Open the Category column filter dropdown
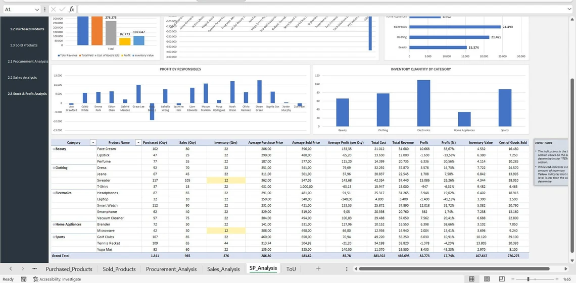Image resolution: width=576 pixels, height=283 pixels. coord(92,143)
